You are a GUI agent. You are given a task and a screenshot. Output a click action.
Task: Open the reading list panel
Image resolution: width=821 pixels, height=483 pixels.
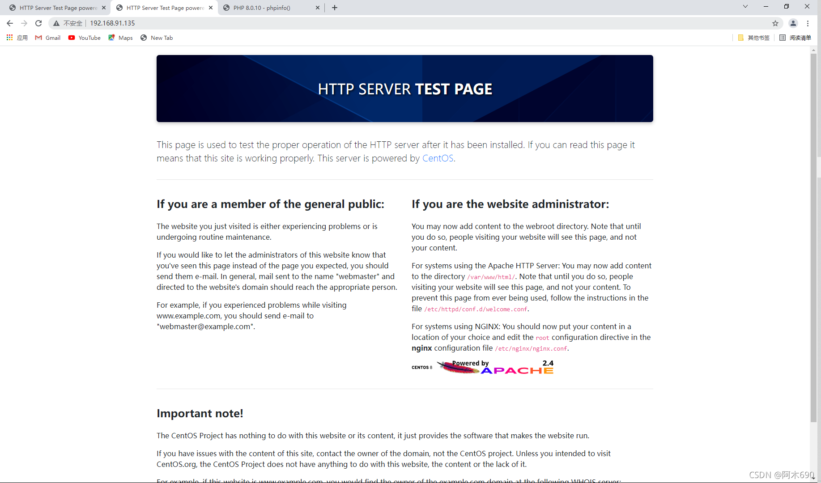pos(795,38)
